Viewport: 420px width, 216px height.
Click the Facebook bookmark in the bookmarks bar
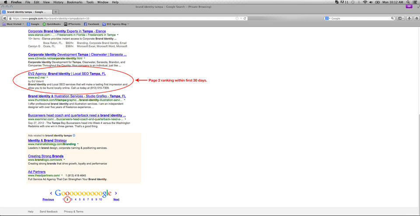click(x=91, y=24)
